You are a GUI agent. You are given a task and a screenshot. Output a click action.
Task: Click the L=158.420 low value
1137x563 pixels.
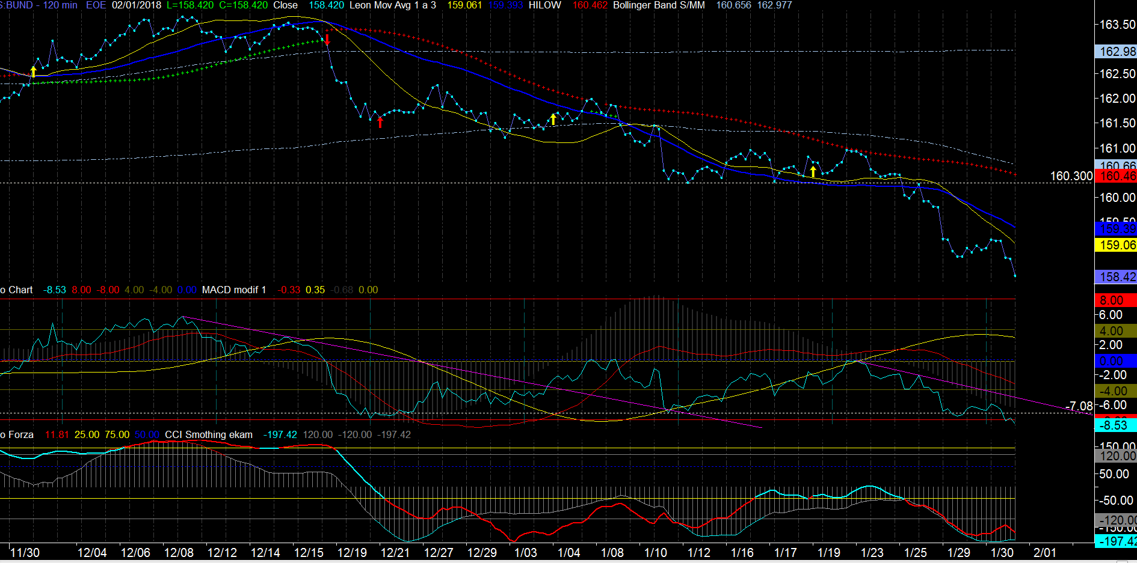[190, 5]
